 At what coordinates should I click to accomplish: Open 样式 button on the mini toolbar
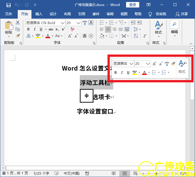[182, 67]
